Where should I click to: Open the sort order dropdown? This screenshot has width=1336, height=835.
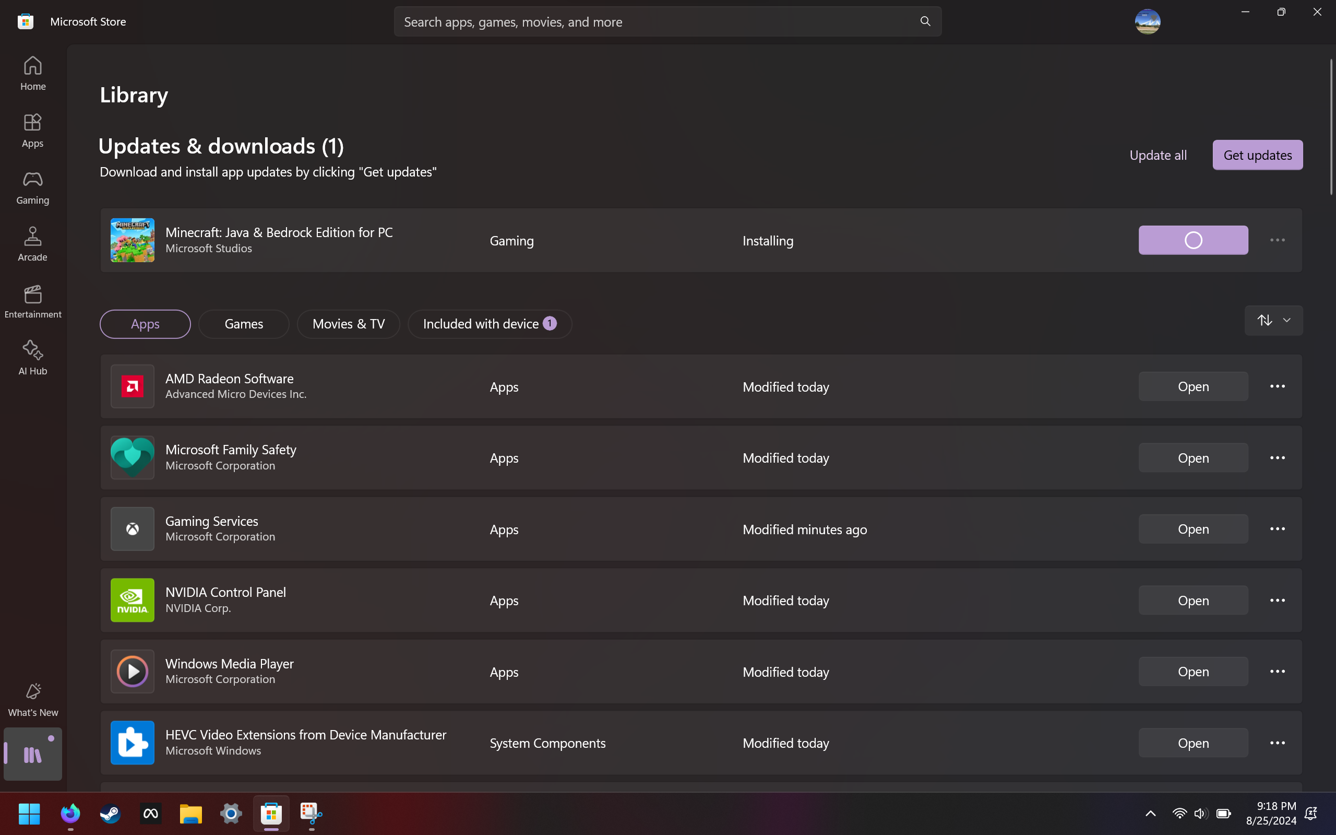(1273, 320)
